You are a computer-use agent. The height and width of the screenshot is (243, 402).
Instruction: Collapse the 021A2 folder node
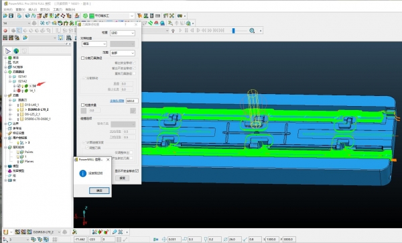pyautogui.click(x=10, y=81)
